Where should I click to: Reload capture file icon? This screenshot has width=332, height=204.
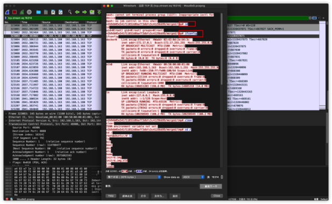[x=61, y=12]
